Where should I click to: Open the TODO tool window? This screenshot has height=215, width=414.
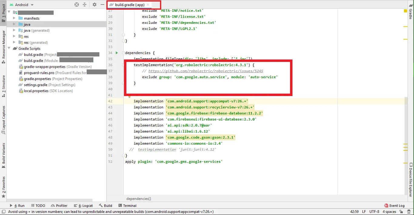pos(38,206)
